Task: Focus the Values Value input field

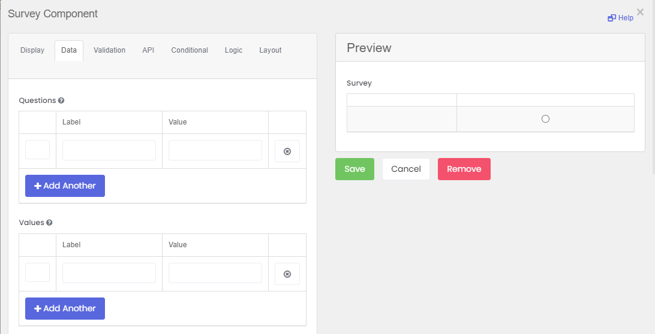Action: (215, 273)
